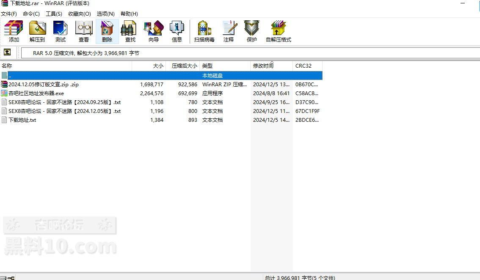Sort by 压缩后大小 column header

point(184,66)
